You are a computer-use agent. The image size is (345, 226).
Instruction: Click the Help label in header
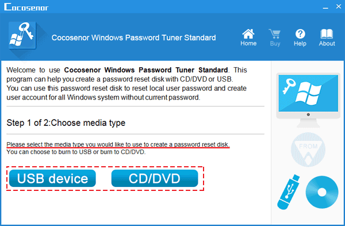300,43
